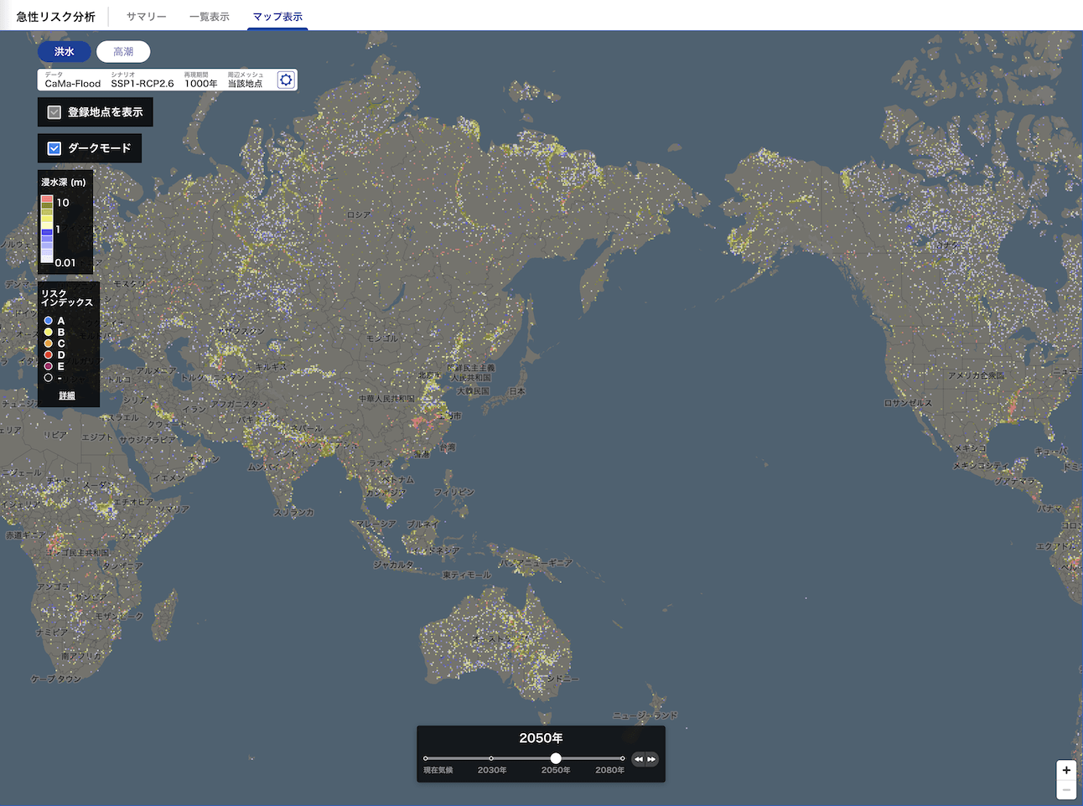This screenshot has height=806, width=1083.
Task: Switch to the 一覧表示 tab
Action: [210, 17]
